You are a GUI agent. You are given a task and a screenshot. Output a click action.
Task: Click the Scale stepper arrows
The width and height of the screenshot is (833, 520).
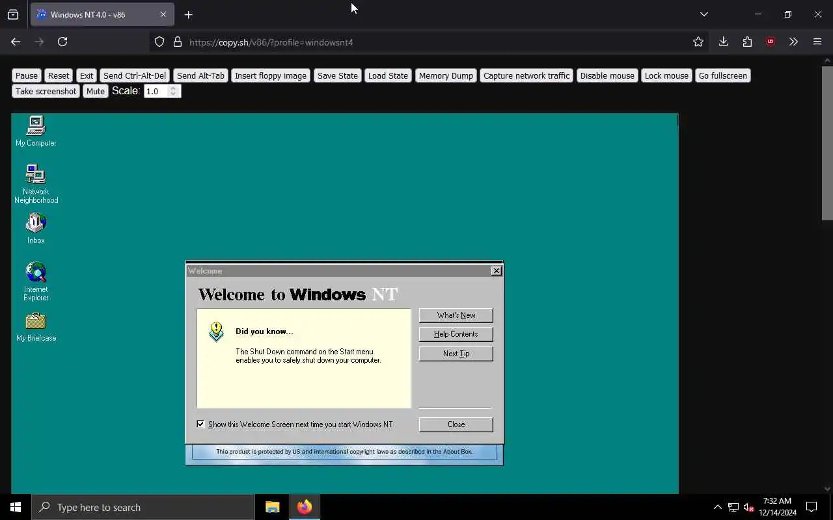click(173, 91)
